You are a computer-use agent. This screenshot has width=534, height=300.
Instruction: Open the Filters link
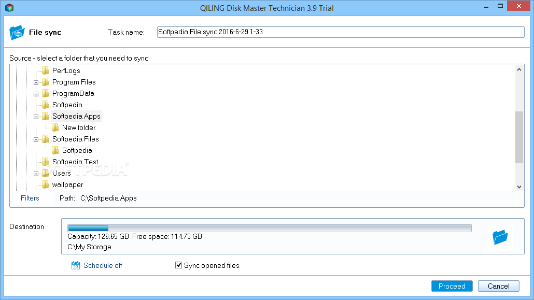(30, 198)
